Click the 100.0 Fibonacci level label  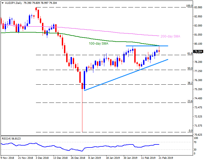tap(189, 6)
